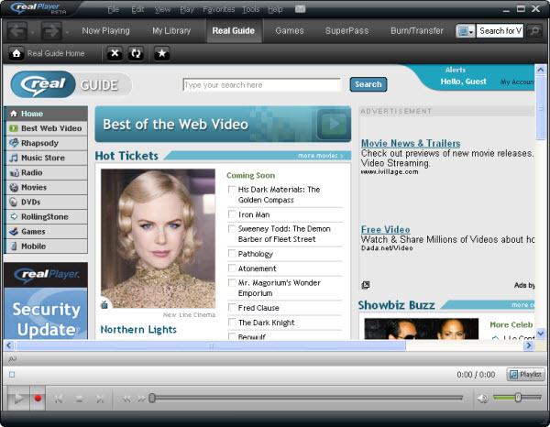Click the Hot Tickets movie portrait thumbnail

[158, 238]
